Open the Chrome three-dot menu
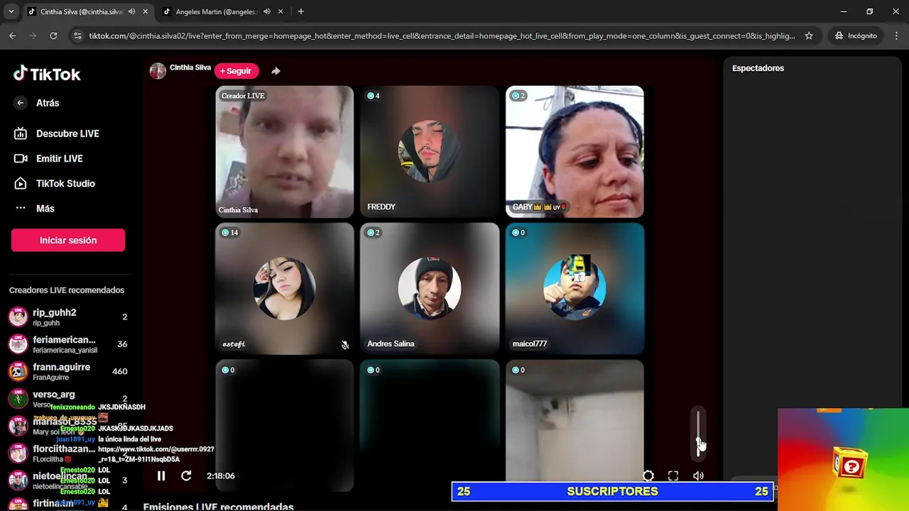The image size is (909, 511). (x=896, y=35)
